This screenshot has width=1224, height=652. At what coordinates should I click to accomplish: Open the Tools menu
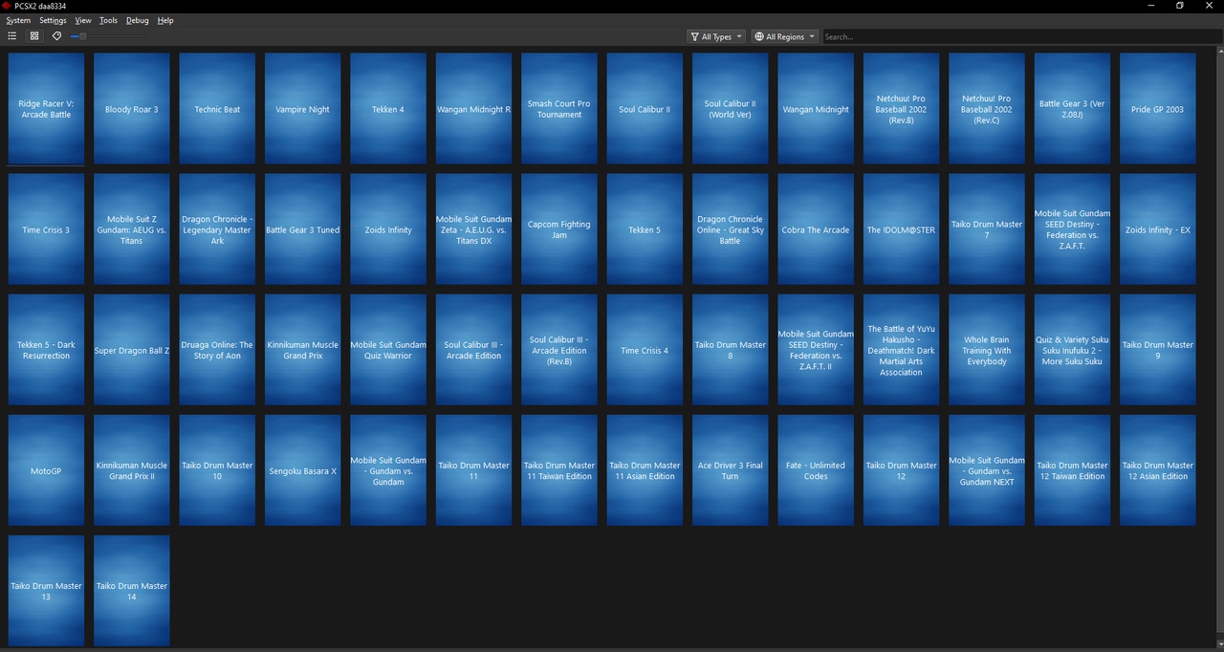pos(109,20)
